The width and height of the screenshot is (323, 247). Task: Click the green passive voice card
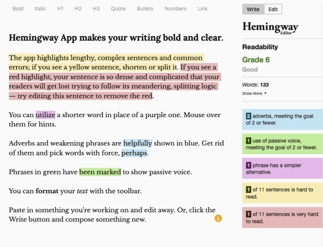(282, 144)
